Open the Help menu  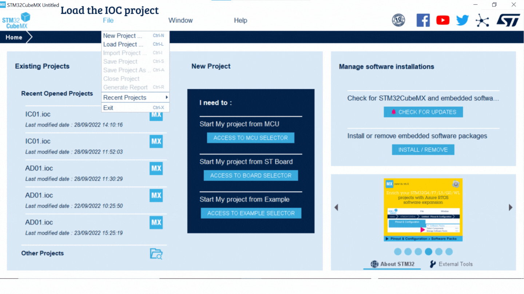[241, 20]
